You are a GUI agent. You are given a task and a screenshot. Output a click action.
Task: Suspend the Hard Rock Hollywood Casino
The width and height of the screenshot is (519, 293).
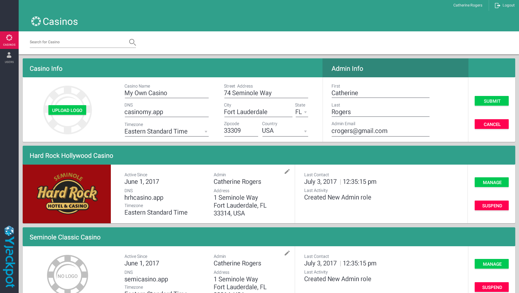pyautogui.click(x=491, y=206)
